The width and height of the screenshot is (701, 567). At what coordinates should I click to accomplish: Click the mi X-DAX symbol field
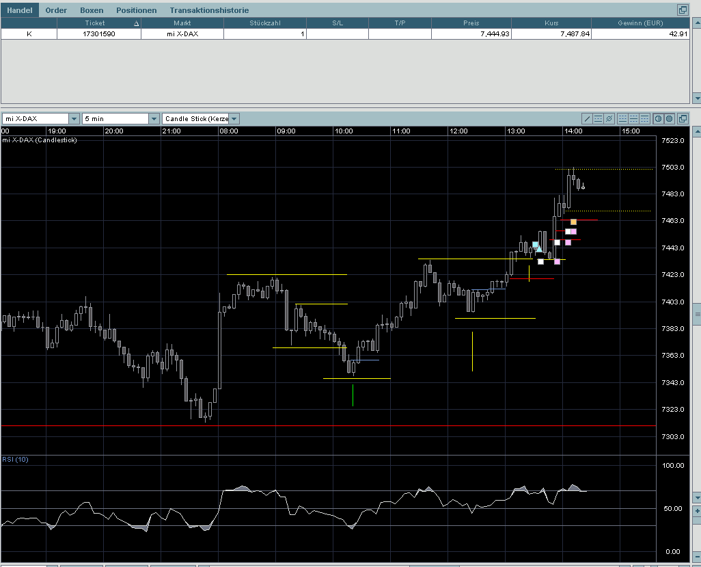pyautogui.click(x=36, y=118)
